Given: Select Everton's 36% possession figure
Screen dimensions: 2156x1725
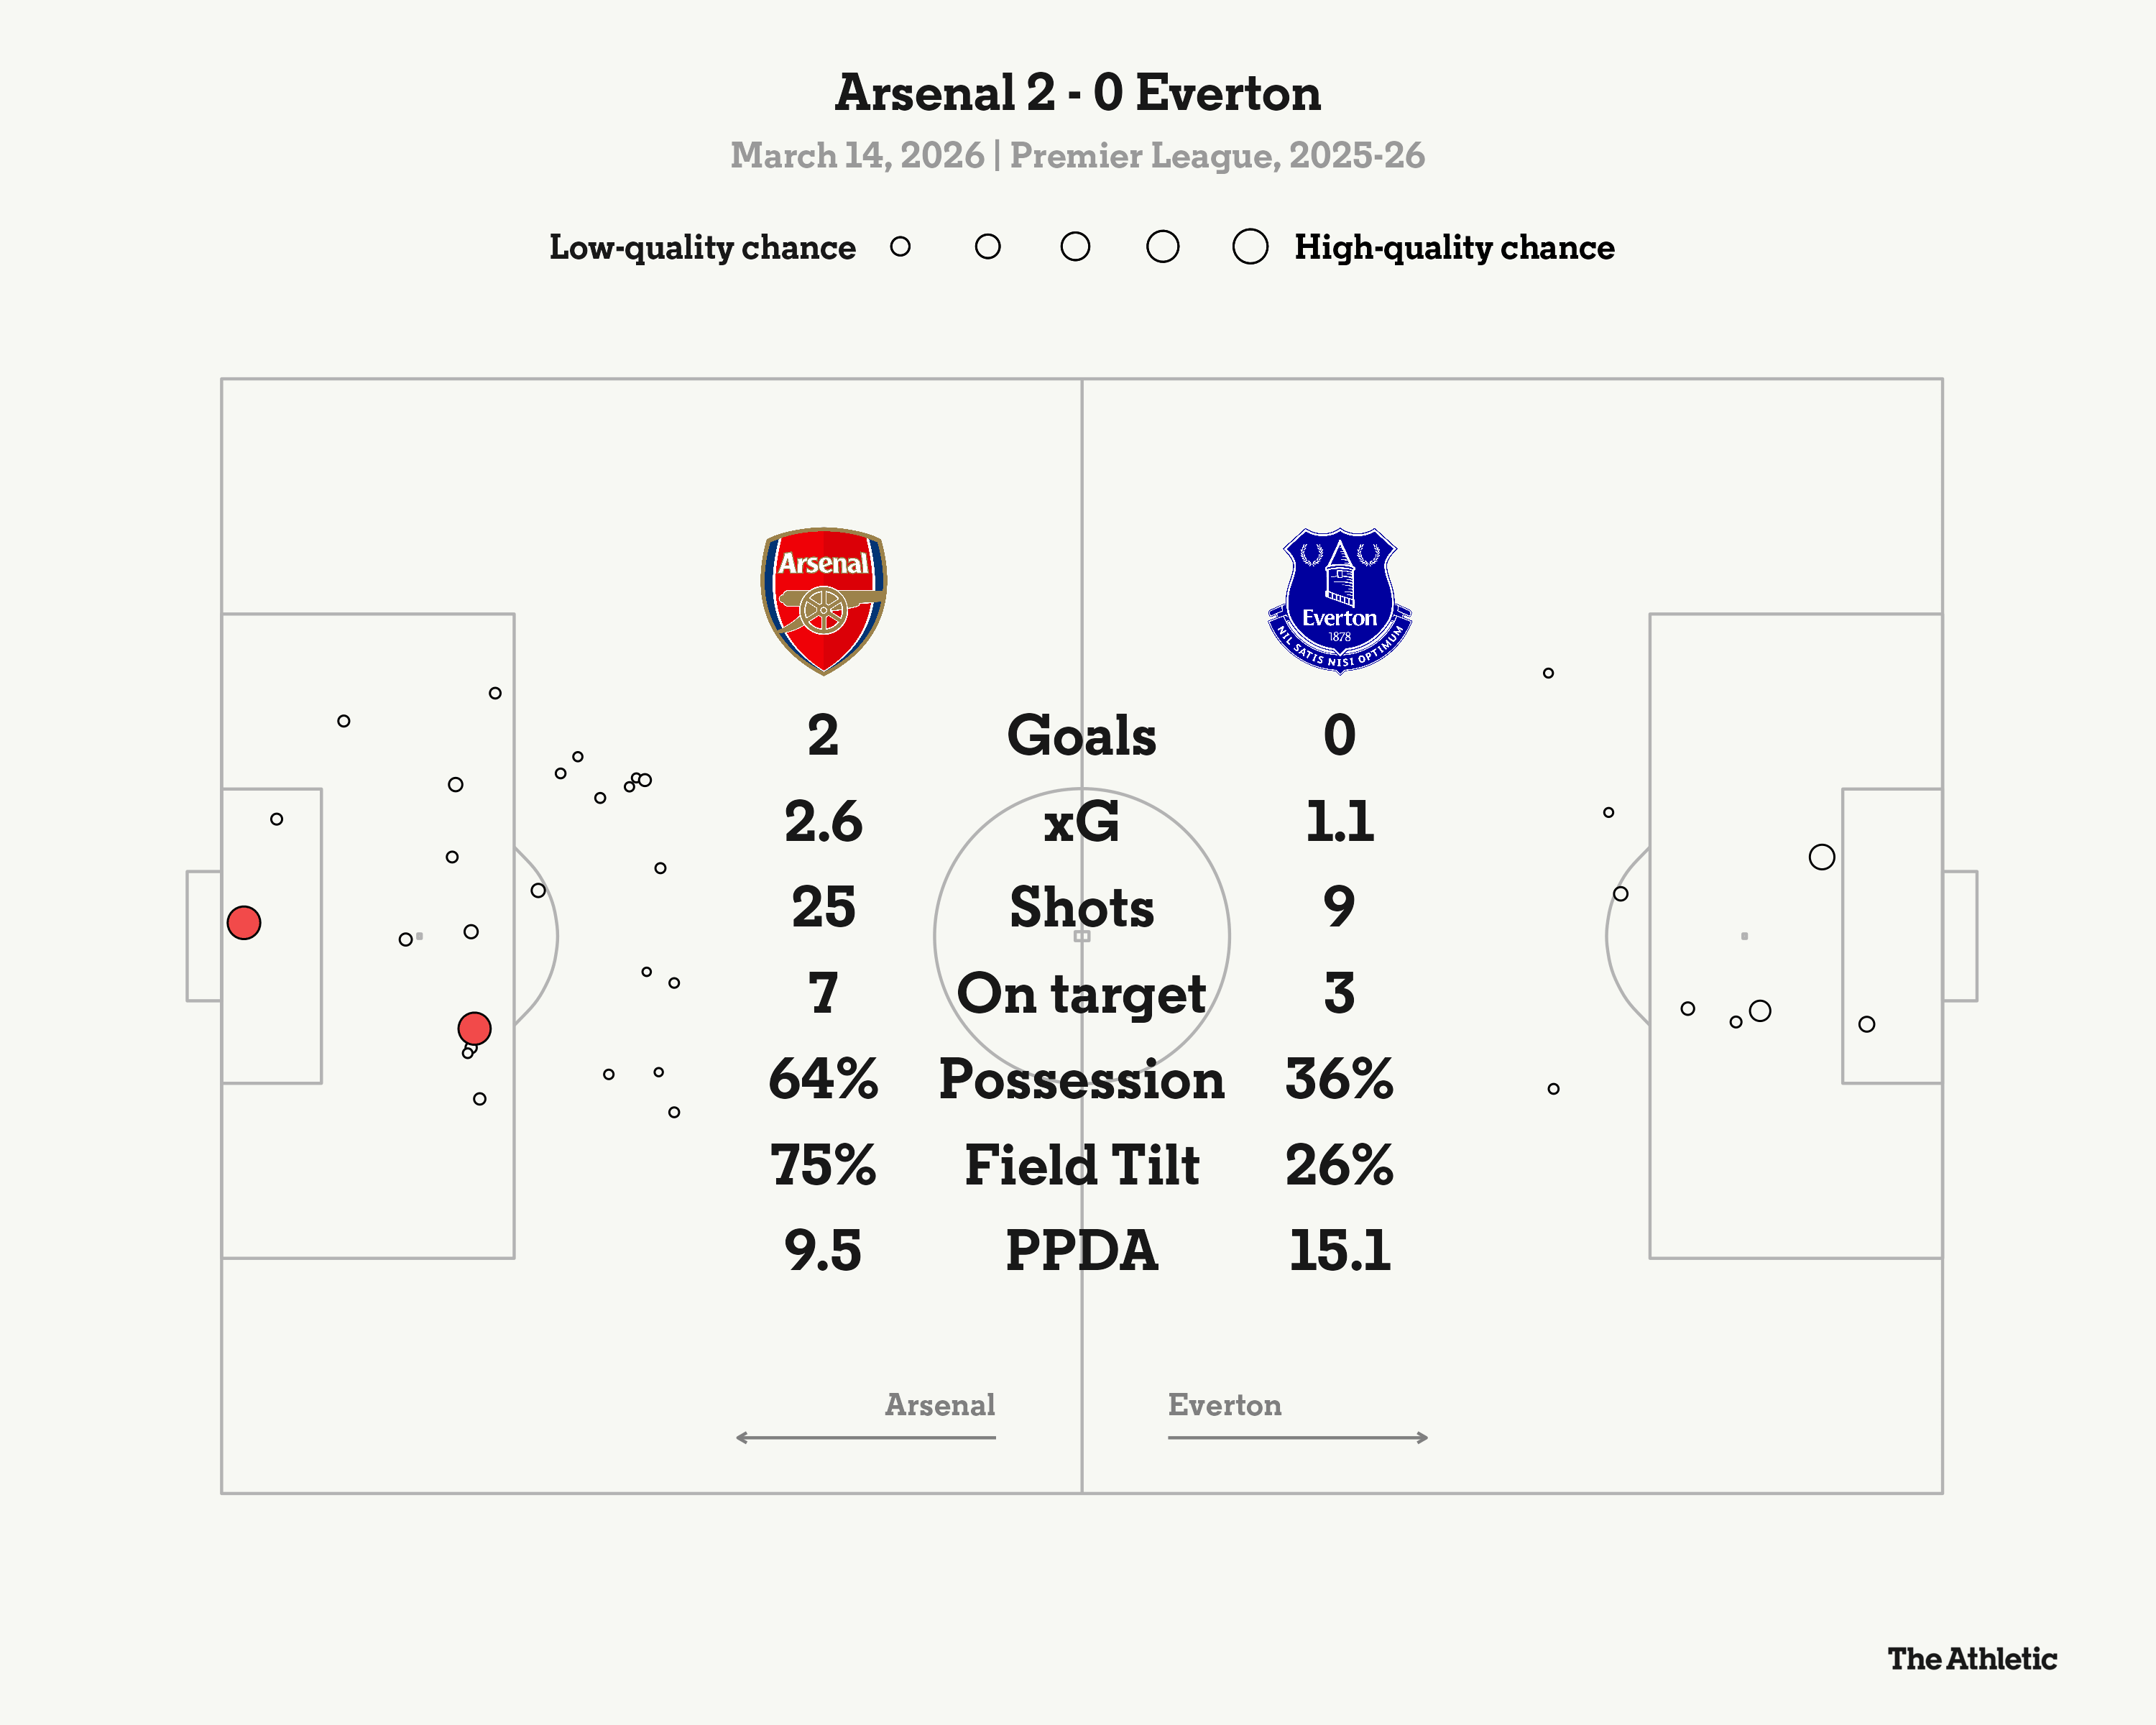Looking at the screenshot, I should [1339, 1080].
